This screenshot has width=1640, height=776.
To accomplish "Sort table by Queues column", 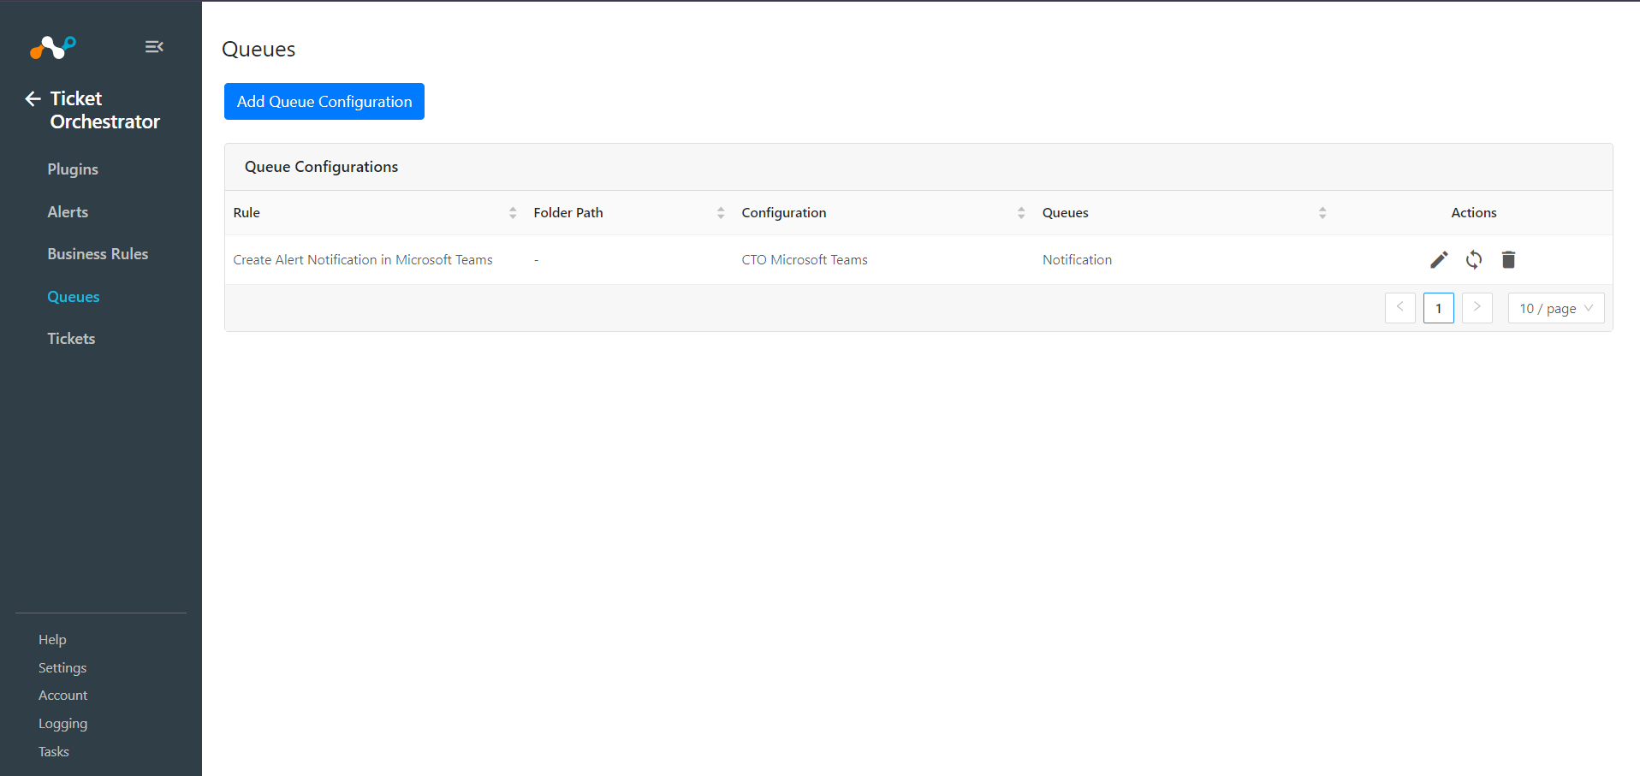I will click(x=1322, y=213).
